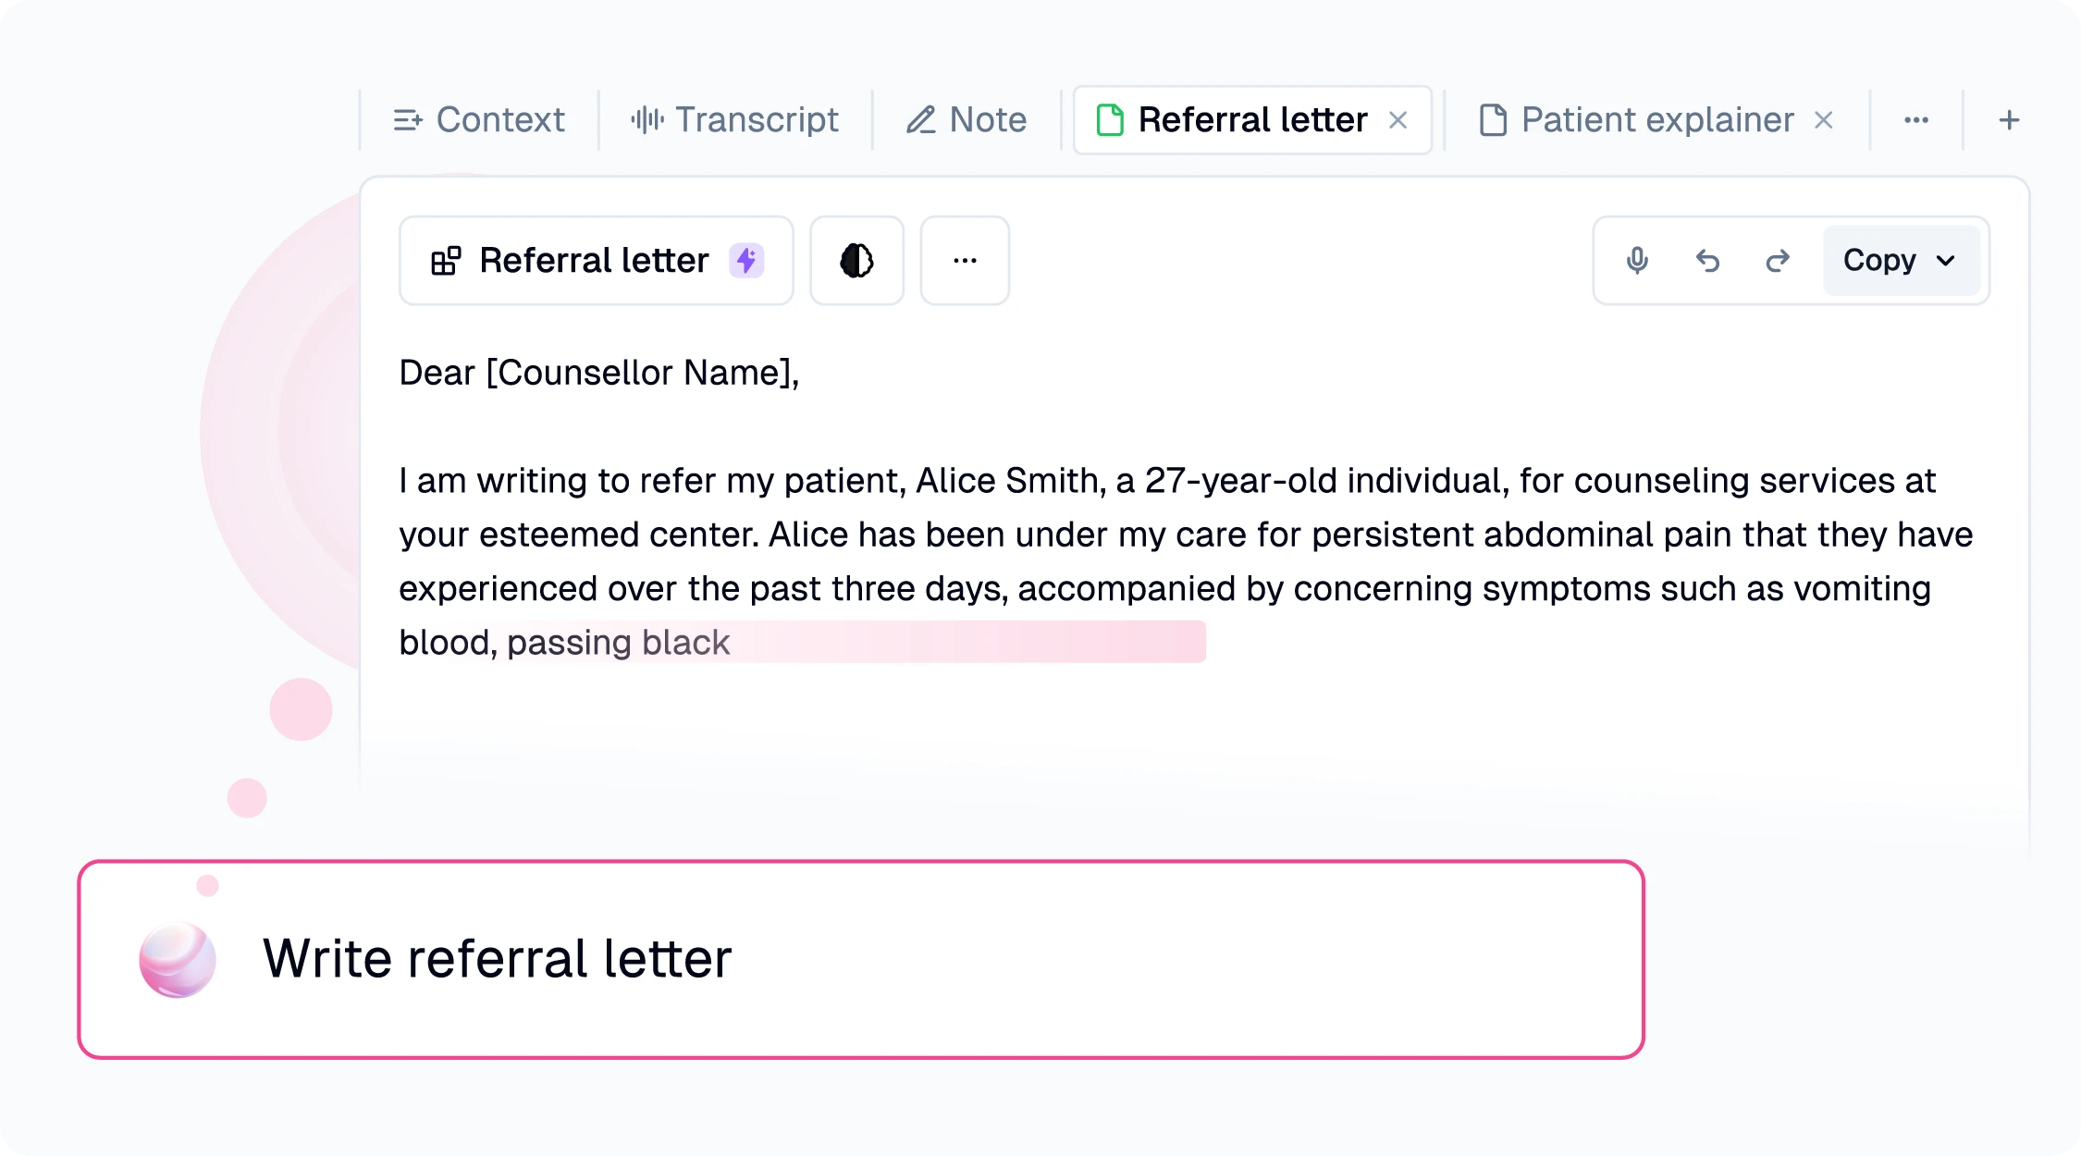Open the tab overflow ellipsis menu
This screenshot has height=1156, width=2081.
click(x=1916, y=119)
